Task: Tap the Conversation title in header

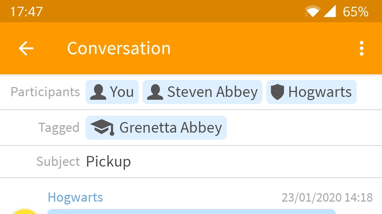Action: click(119, 48)
